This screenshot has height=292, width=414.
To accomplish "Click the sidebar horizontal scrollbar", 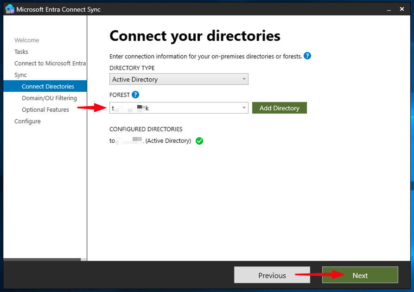I will (x=42, y=260).
